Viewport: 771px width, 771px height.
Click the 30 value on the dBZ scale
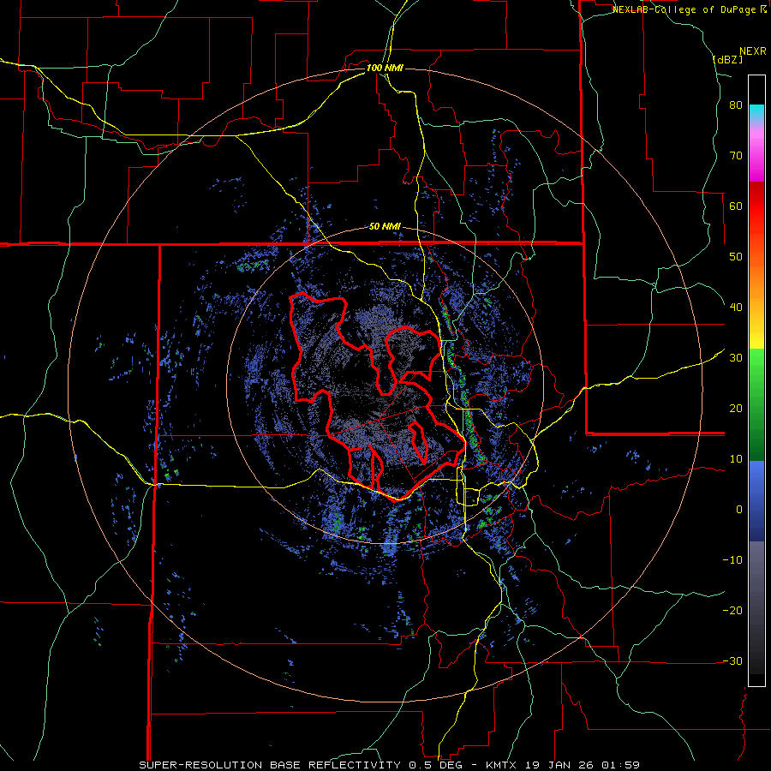(736, 358)
